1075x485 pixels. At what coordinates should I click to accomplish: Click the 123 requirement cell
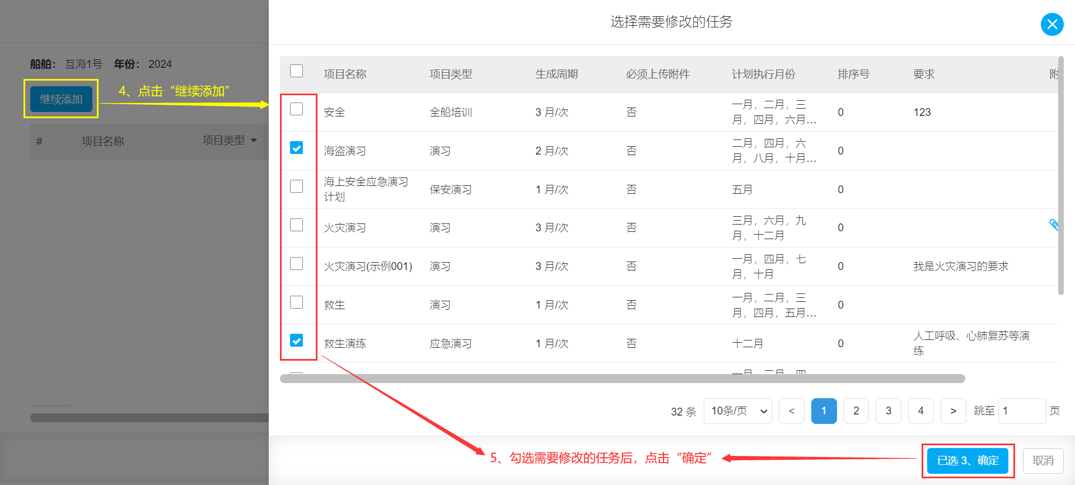click(x=922, y=112)
